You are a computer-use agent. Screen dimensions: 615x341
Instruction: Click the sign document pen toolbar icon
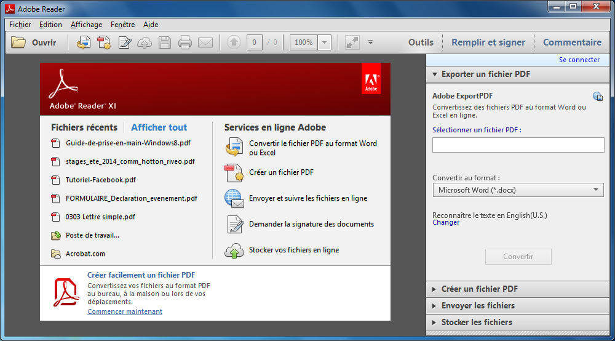125,42
